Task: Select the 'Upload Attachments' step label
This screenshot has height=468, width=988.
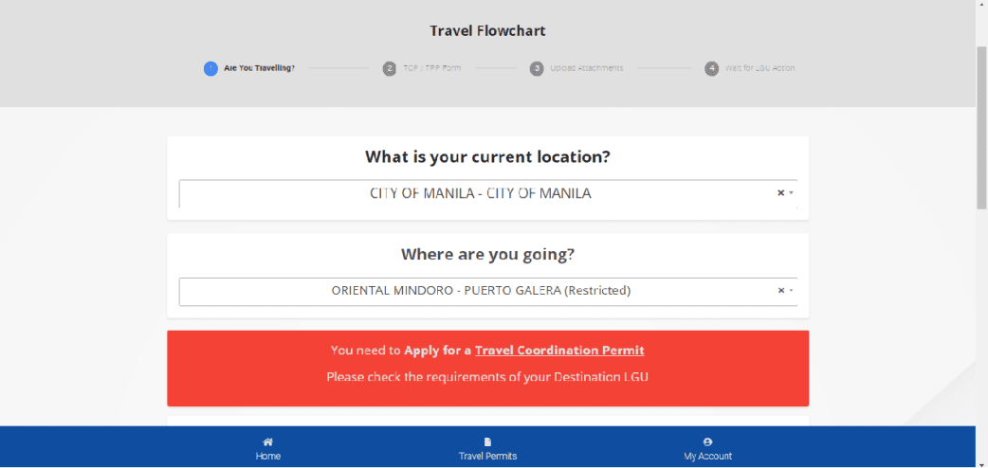Action: point(587,68)
